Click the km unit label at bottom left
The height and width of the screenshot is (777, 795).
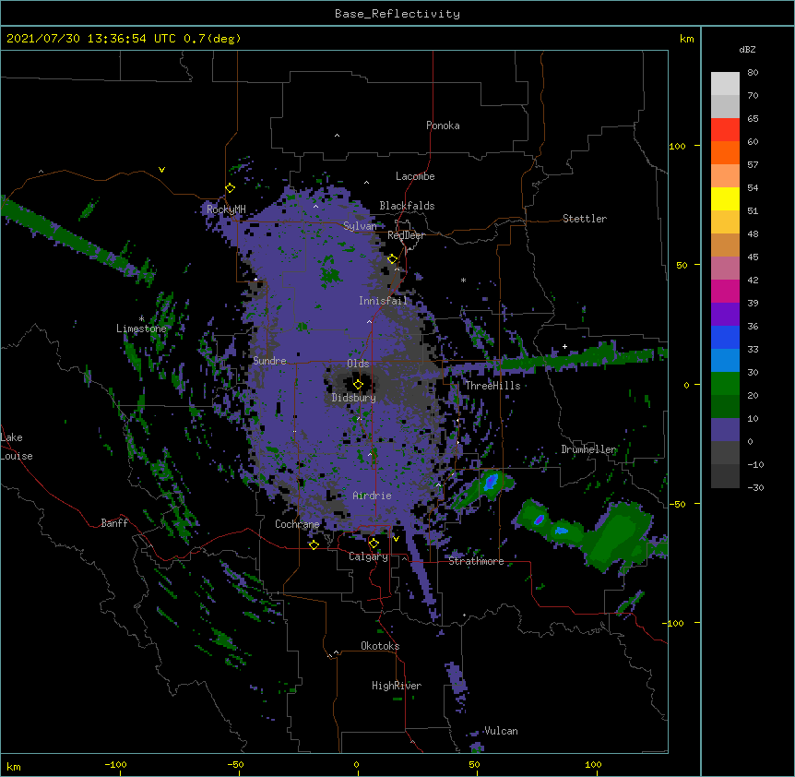click(14, 766)
